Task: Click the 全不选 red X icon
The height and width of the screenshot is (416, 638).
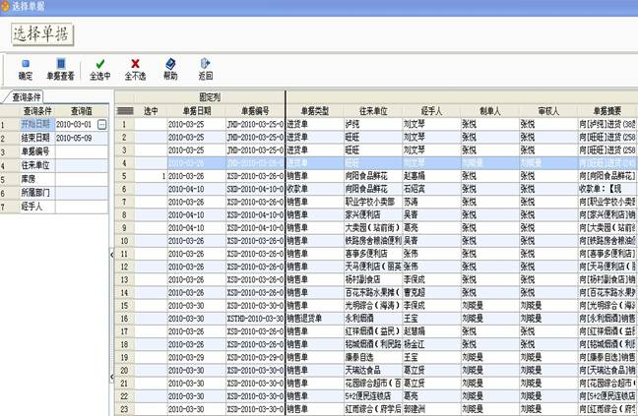Action: coord(135,69)
